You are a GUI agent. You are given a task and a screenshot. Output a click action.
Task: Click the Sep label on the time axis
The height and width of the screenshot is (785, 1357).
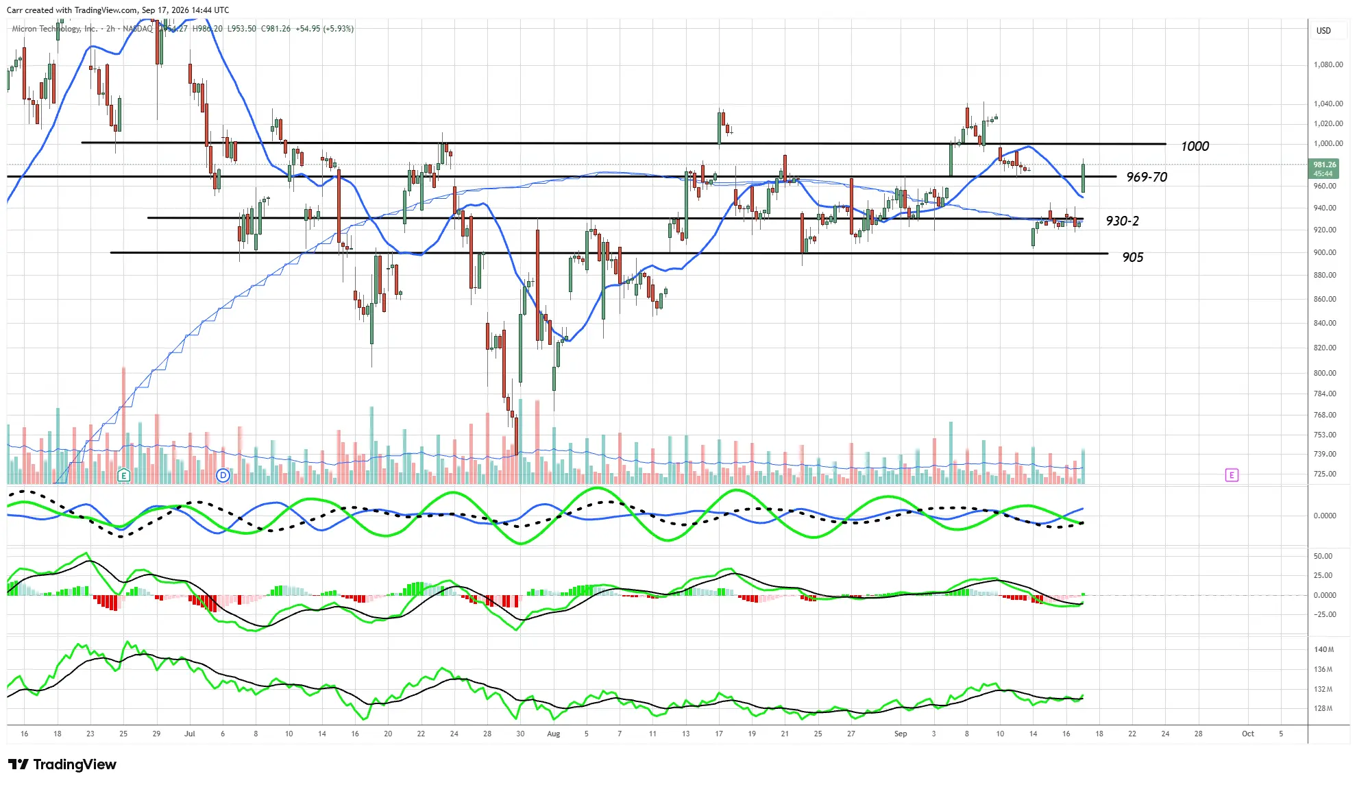[x=901, y=734]
